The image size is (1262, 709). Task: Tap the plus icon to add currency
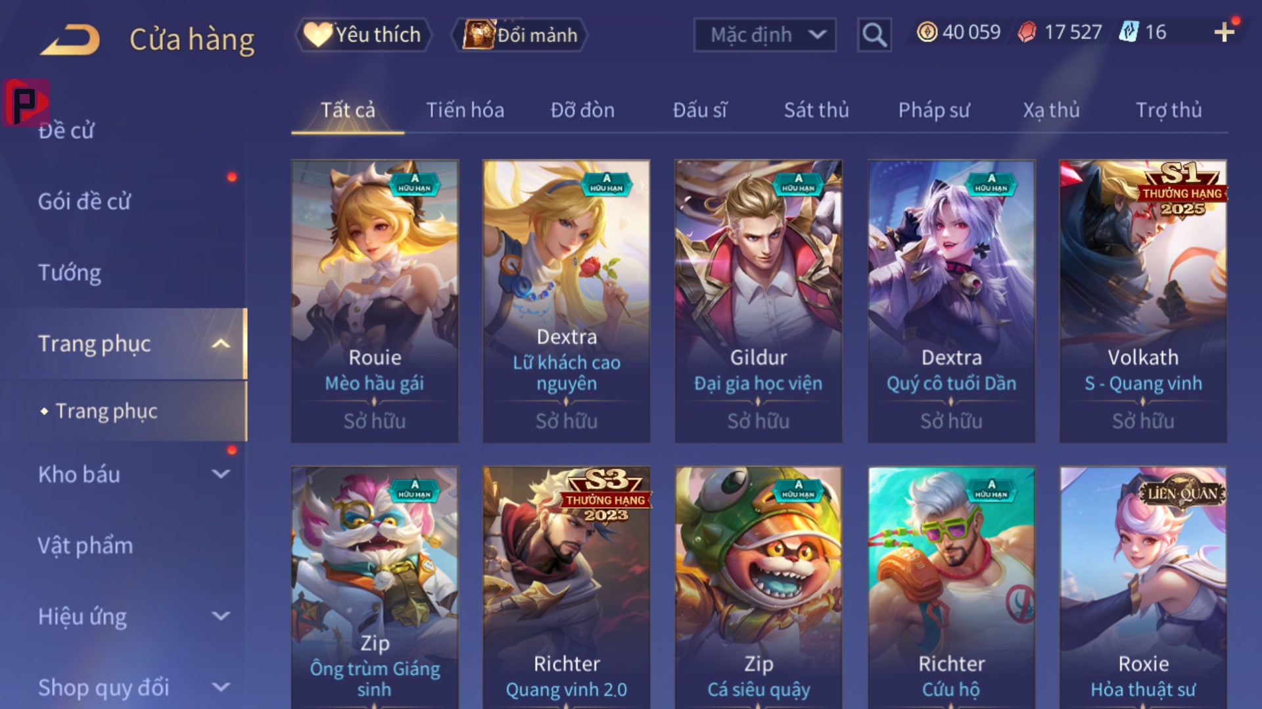1224,32
